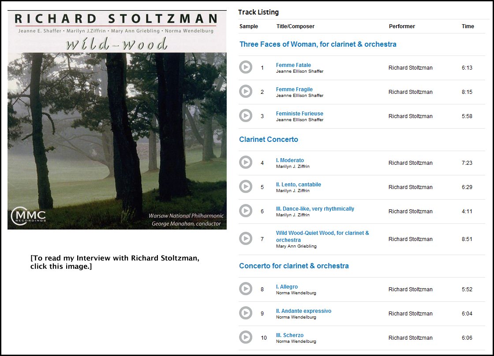Screen dimensions: 494x356
Task: Play sample of track 3 Feministe Furieuse
Action: pyautogui.click(x=246, y=115)
